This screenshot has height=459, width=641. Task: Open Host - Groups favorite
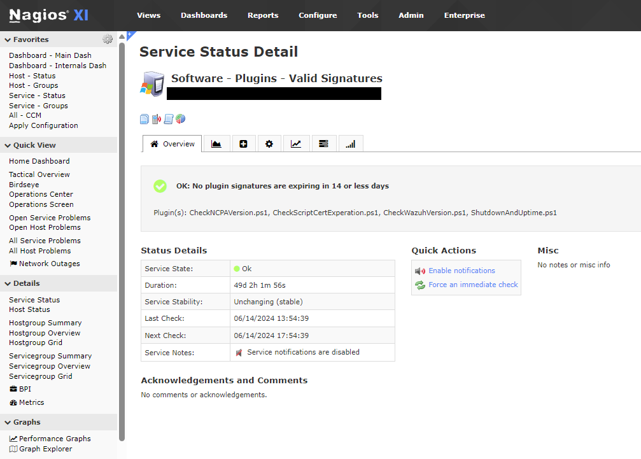click(x=34, y=85)
